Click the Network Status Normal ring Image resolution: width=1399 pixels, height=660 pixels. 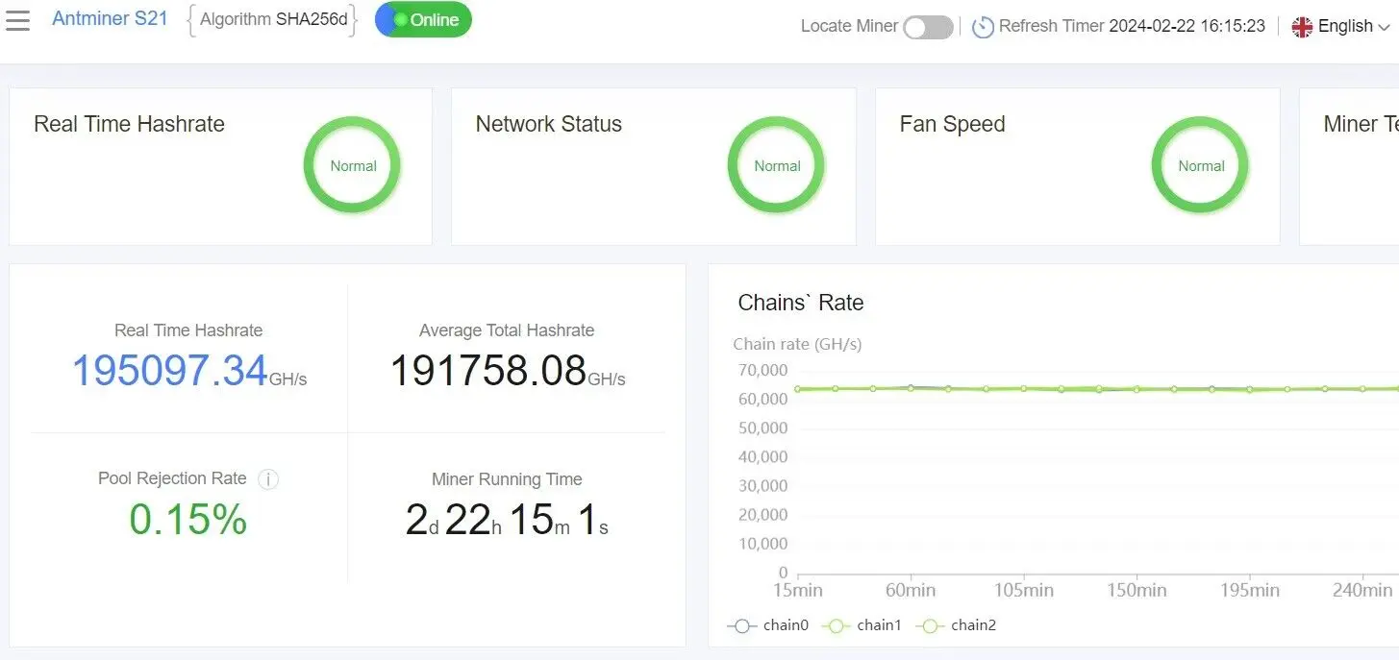coord(777,165)
